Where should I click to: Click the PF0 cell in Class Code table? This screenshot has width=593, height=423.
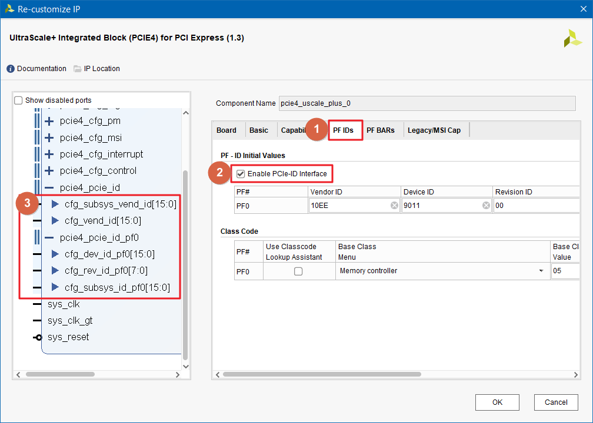click(x=249, y=271)
